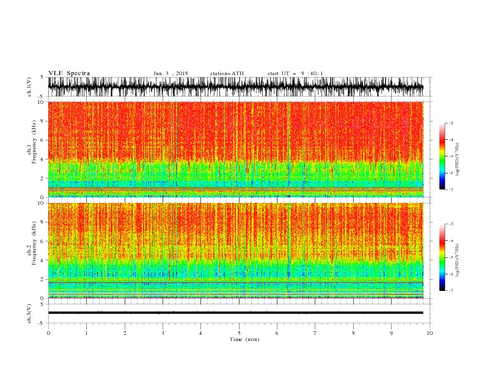Click the '8' tick on ch.1 frequency axis

[x=42, y=121]
